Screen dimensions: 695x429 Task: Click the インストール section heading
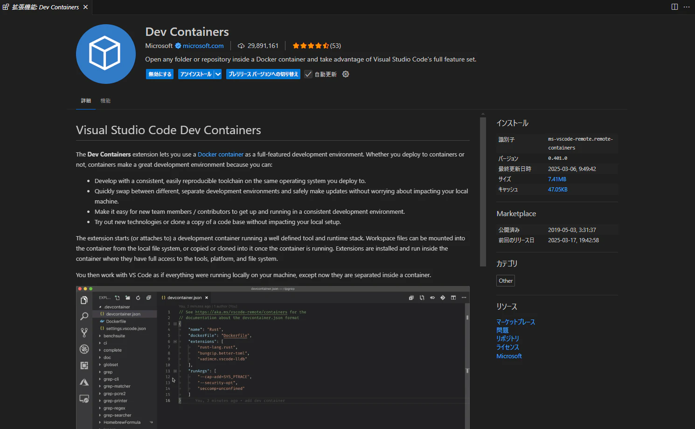pyautogui.click(x=513, y=123)
